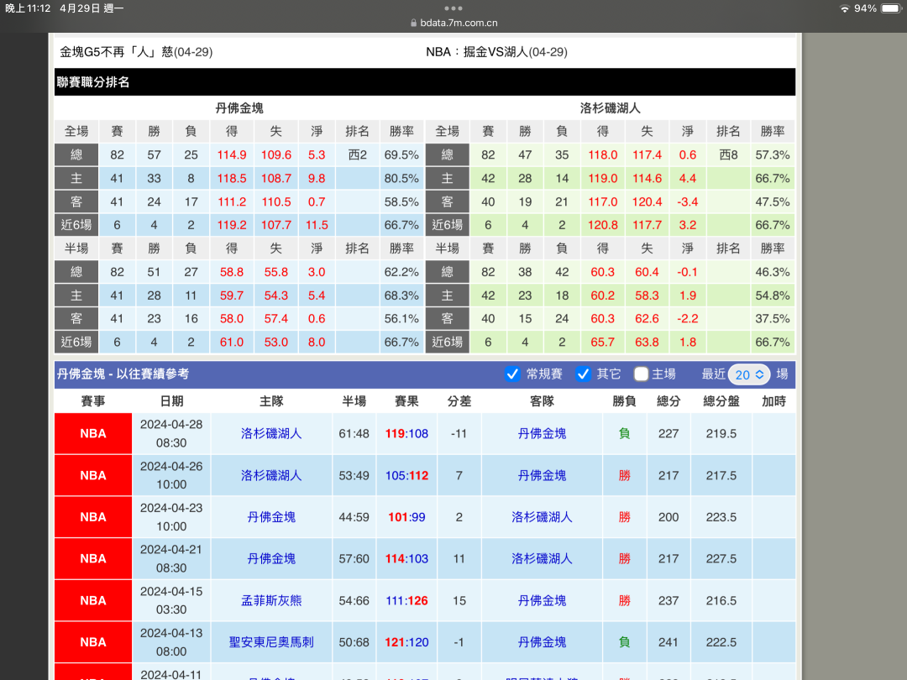
Task: Open the 105:112 score link
Action: coord(406,475)
